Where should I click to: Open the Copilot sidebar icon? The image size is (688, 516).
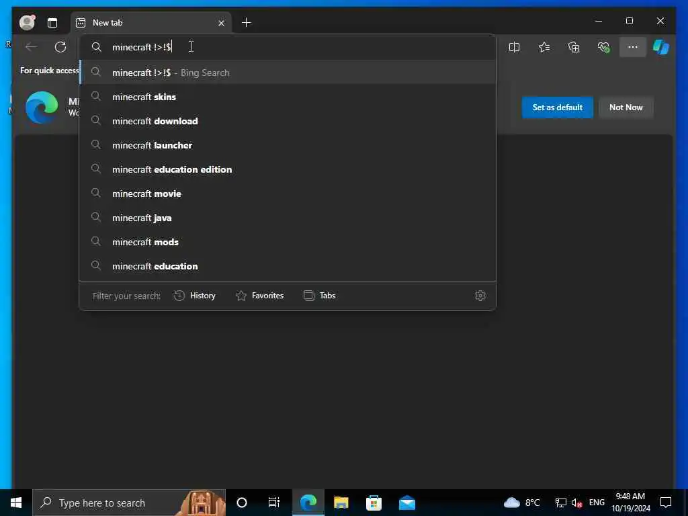(x=661, y=47)
